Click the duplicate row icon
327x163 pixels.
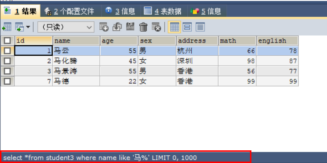(x=117, y=27)
